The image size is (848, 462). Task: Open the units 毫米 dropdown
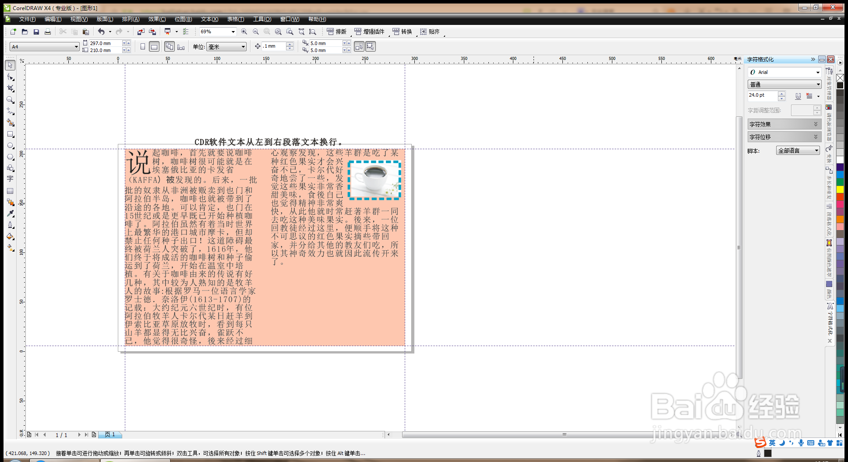(244, 47)
